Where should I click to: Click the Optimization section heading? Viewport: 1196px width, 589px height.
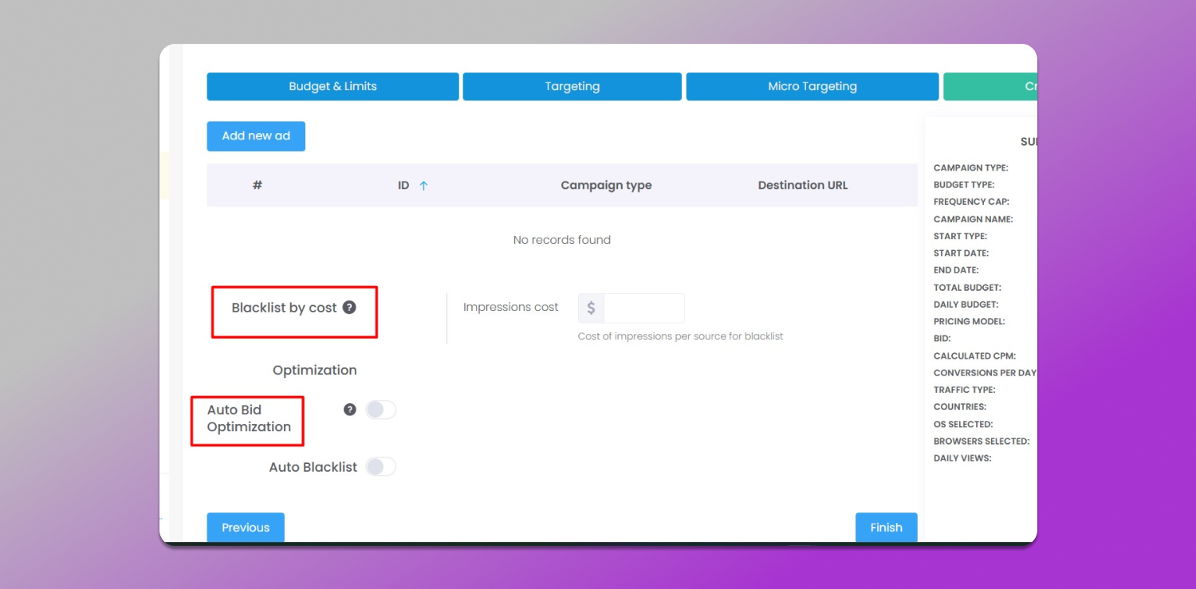click(x=314, y=370)
